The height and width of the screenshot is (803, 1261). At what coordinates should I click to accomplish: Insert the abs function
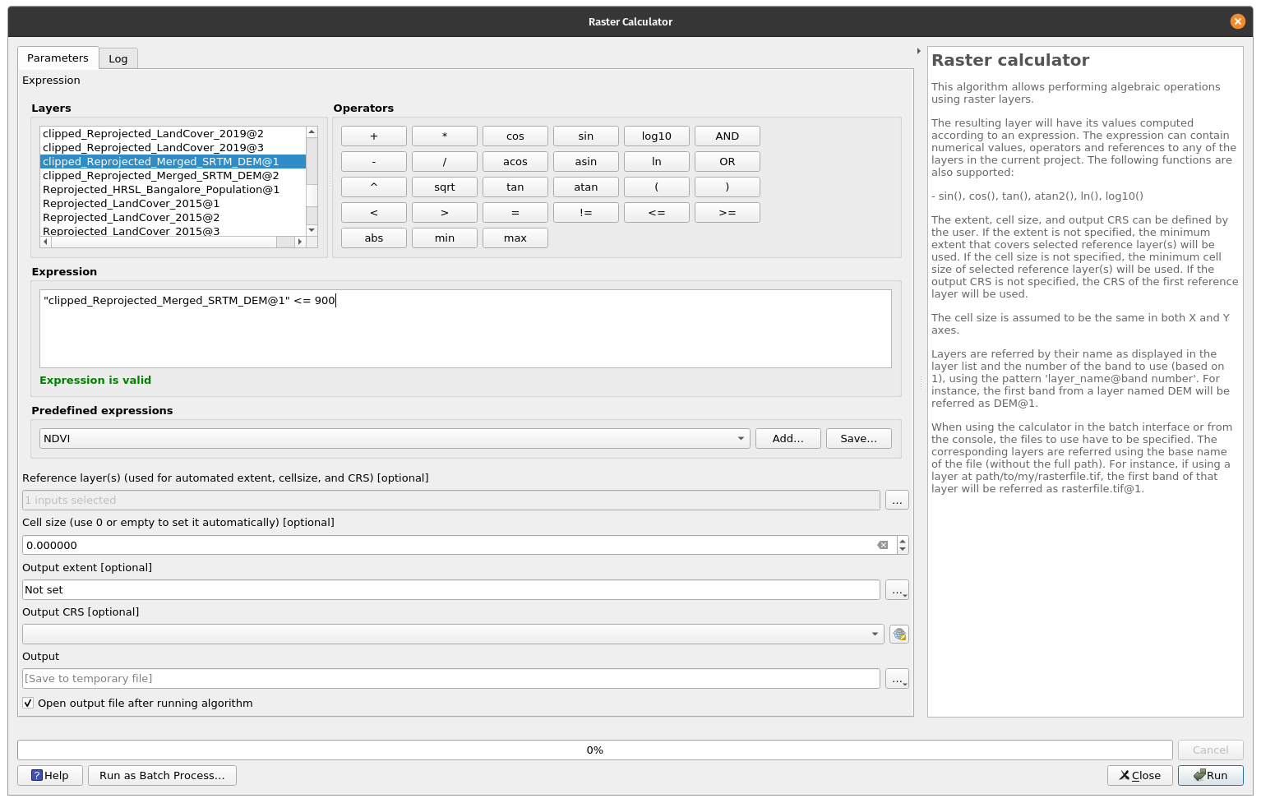pyautogui.click(x=374, y=238)
